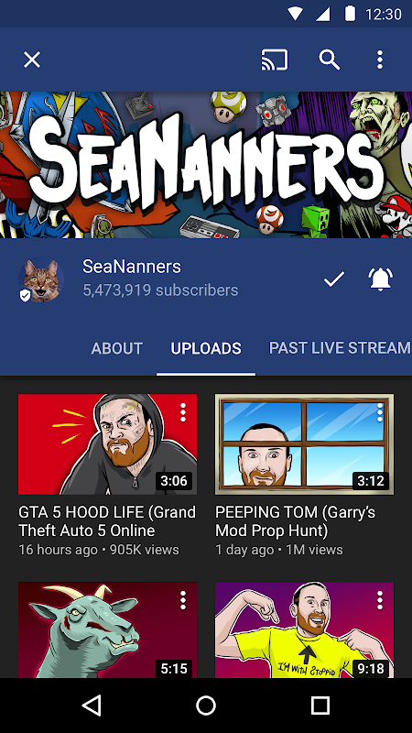This screenshot has height=733, width=412.
Task: Tap the Android recent apps square button
Action: 320,705
